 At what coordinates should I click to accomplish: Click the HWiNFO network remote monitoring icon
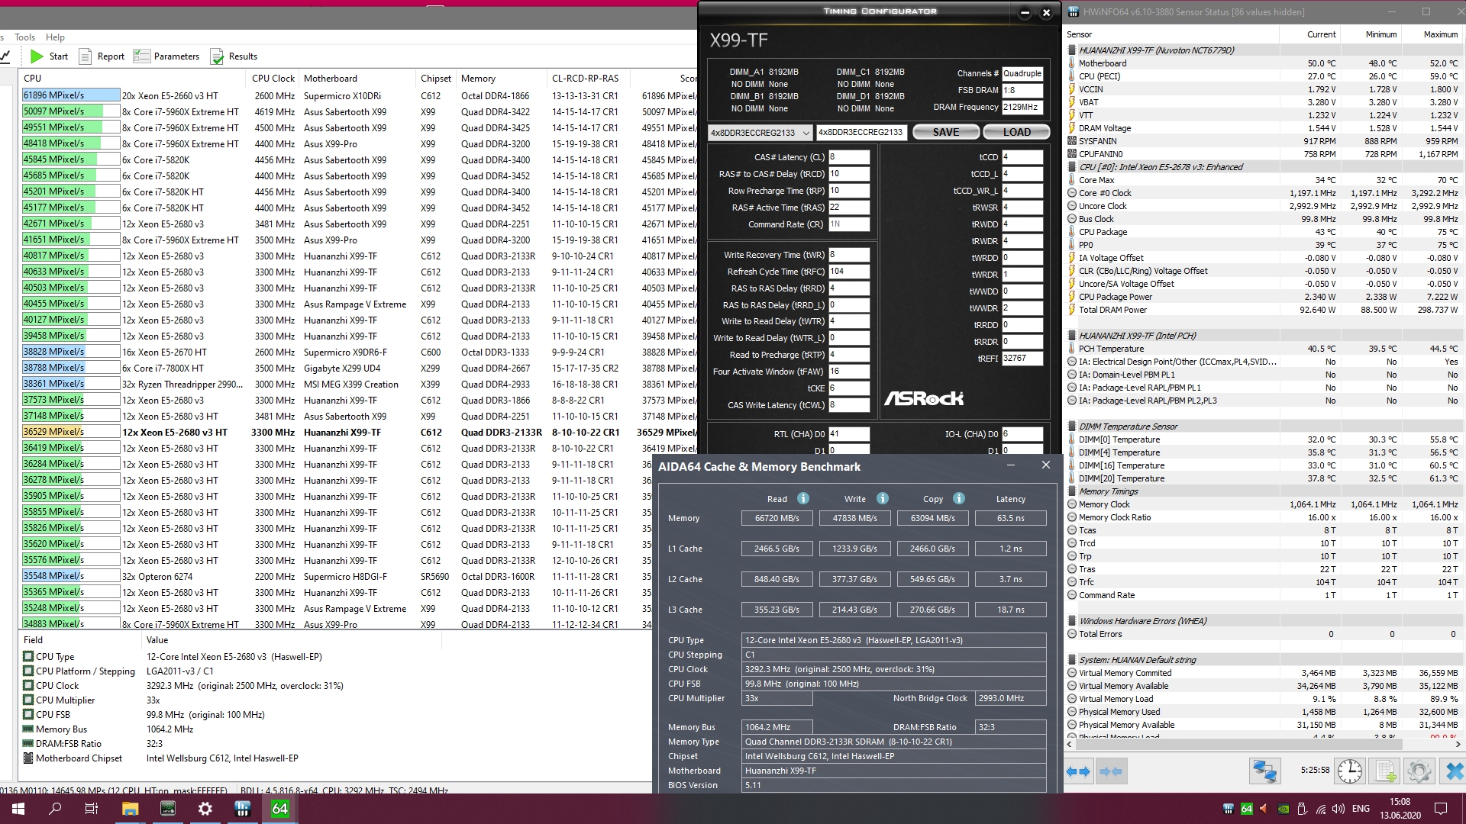coord(1264,771)
